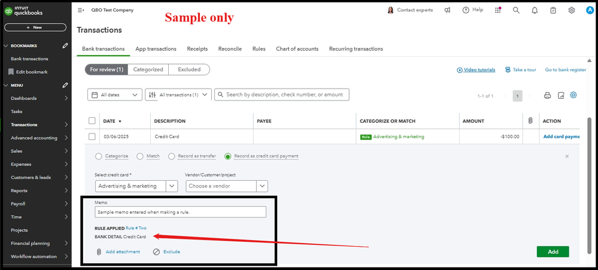Collapse the sidebar with the hamburger icon
The width and height of the screenshot is (598, 270).
pyautogui.click(x=81, y=10)
